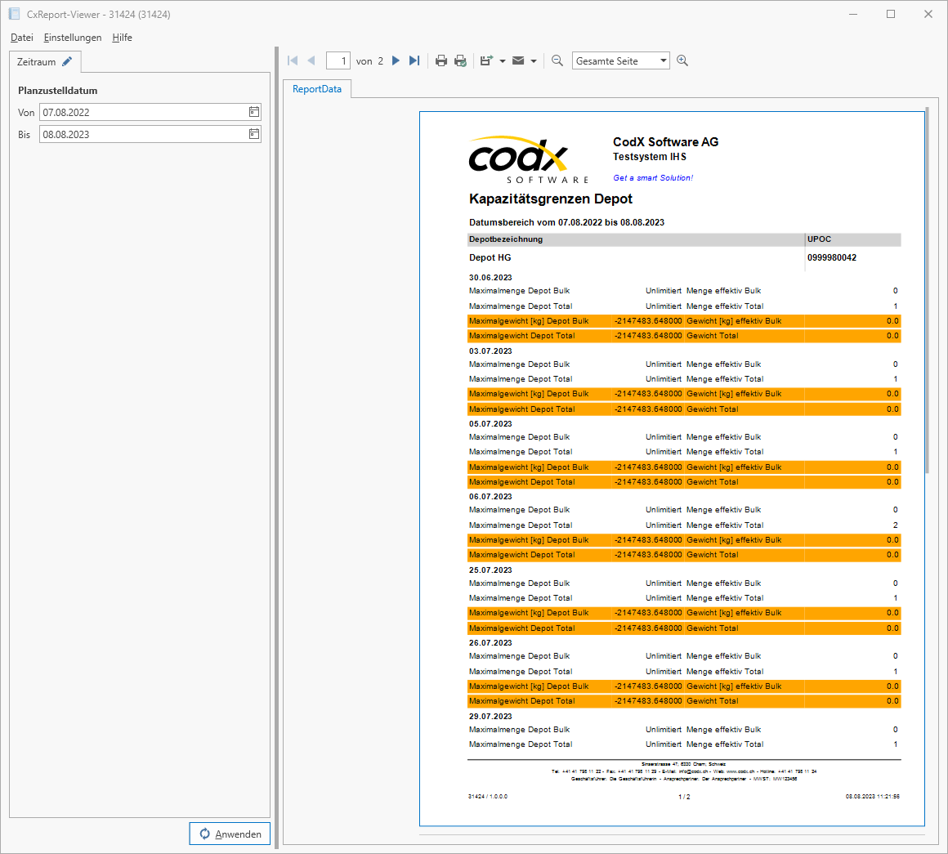
Task: Go to the next report page
Action: click(396, 60)
